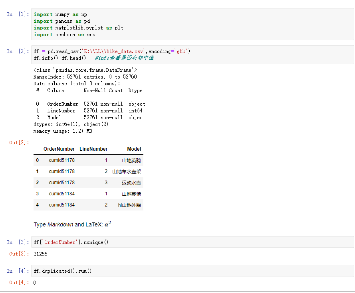The height and width of the screenshot is (293, 355).
Task: Click the numpy/pandas import code cell
Action: point(192,24)
